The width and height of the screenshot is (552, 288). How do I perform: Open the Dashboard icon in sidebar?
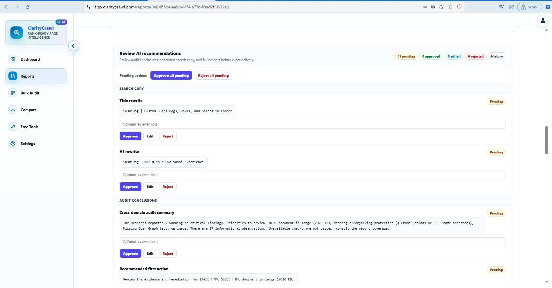tap(13, 59)
